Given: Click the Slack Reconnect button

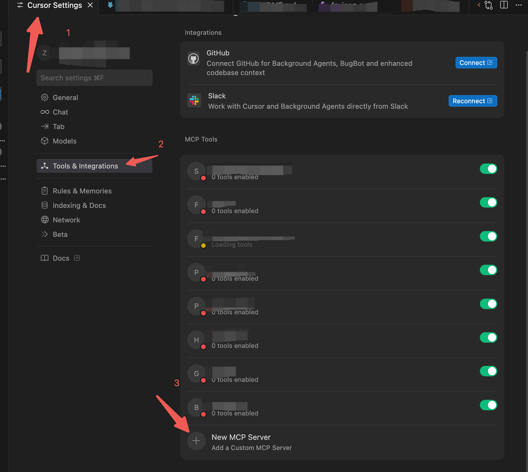Looking at the screenshot, I should pos(473,101).
